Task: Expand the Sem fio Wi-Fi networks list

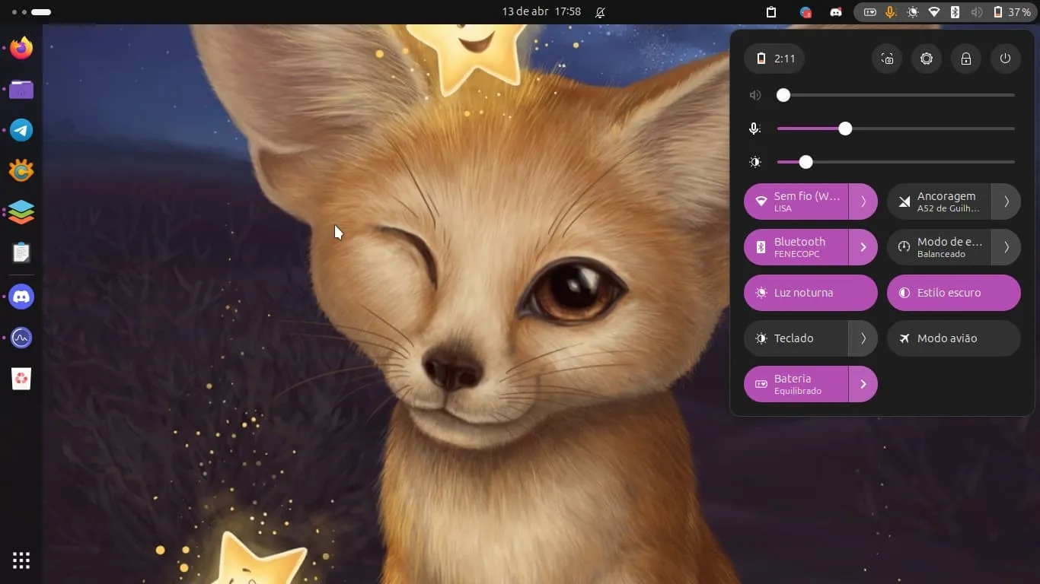Action: pos(863,202)
